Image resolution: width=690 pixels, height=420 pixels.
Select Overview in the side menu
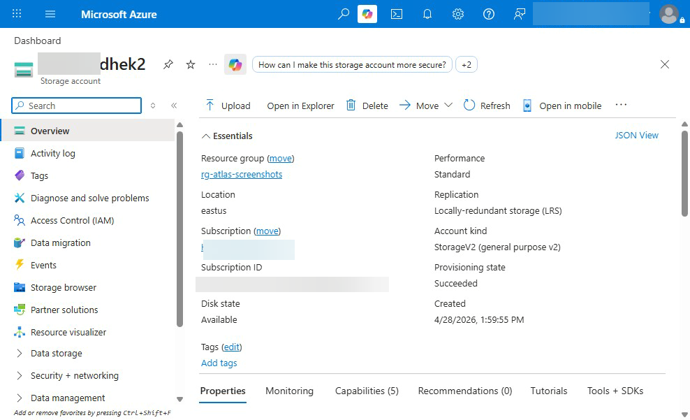tap(88, 131)
